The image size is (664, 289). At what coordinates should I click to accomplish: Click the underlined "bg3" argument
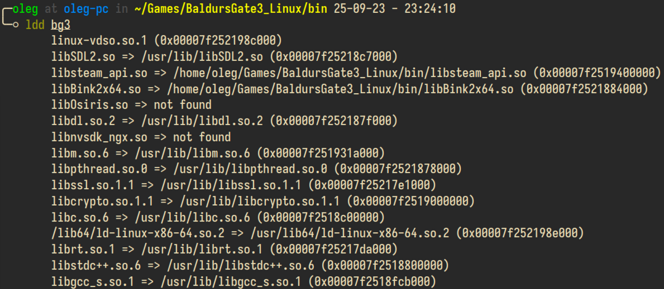pos(60,26)
